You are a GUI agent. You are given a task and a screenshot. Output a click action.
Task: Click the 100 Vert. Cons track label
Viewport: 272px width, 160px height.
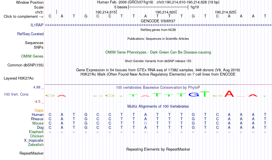coord(16,94)
